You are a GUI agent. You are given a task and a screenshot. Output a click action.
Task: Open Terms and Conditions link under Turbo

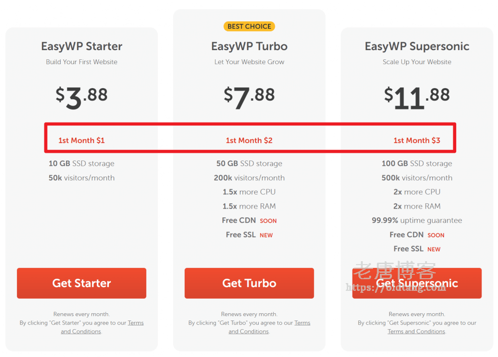coord(269,327)
